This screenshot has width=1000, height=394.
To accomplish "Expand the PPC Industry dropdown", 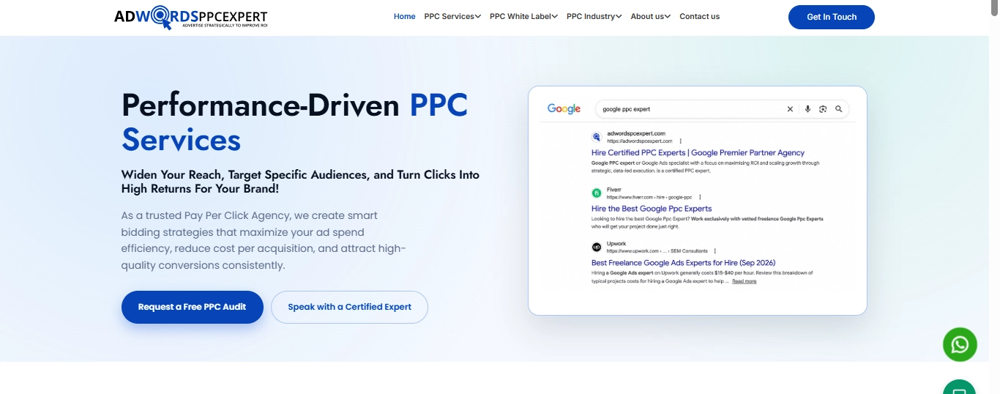I will pyautogui.click(x=594, y=16).
